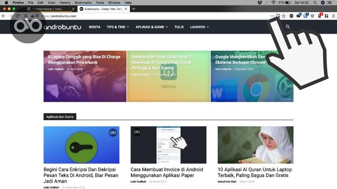
Task: Open the File menu
Action: (x=31, y=3)
